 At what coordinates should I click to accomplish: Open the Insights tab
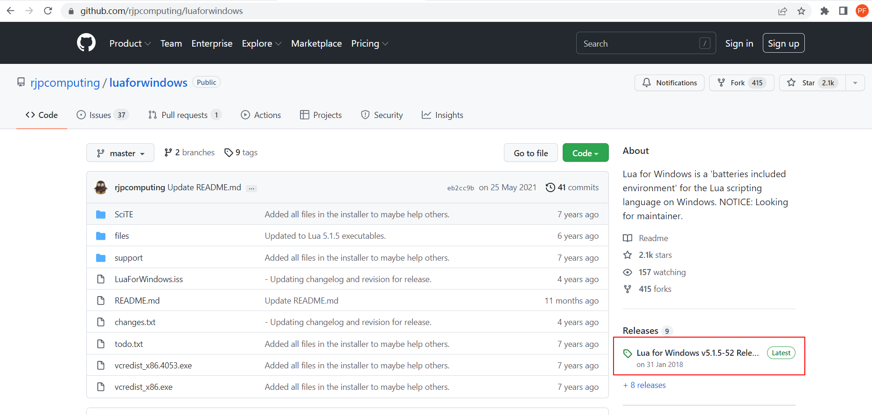pos(442,115)
